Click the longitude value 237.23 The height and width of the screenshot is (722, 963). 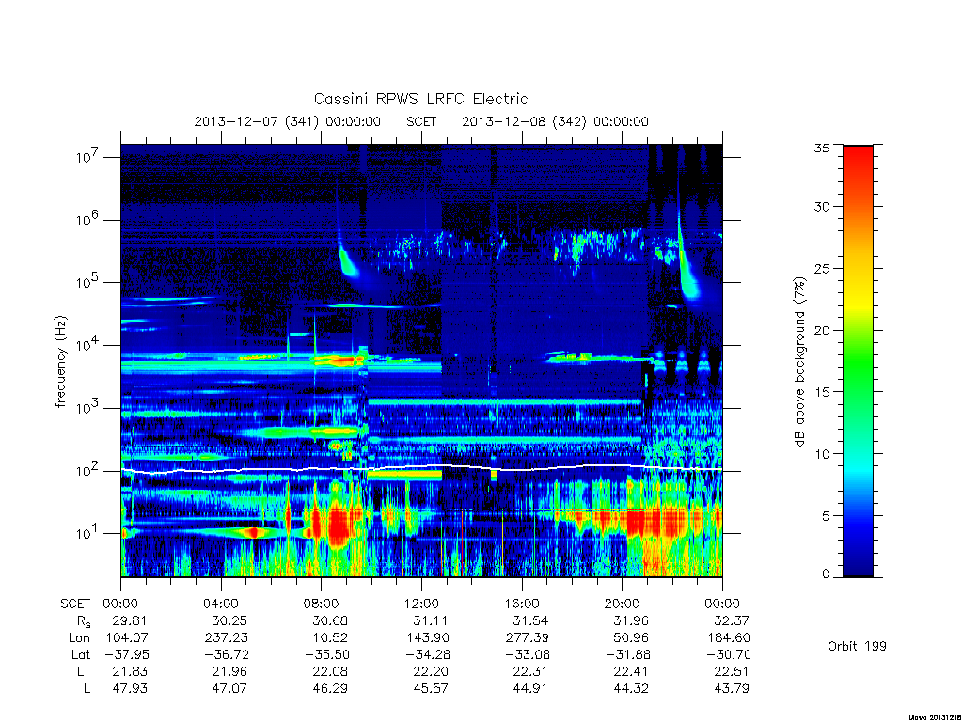[227, 638]
